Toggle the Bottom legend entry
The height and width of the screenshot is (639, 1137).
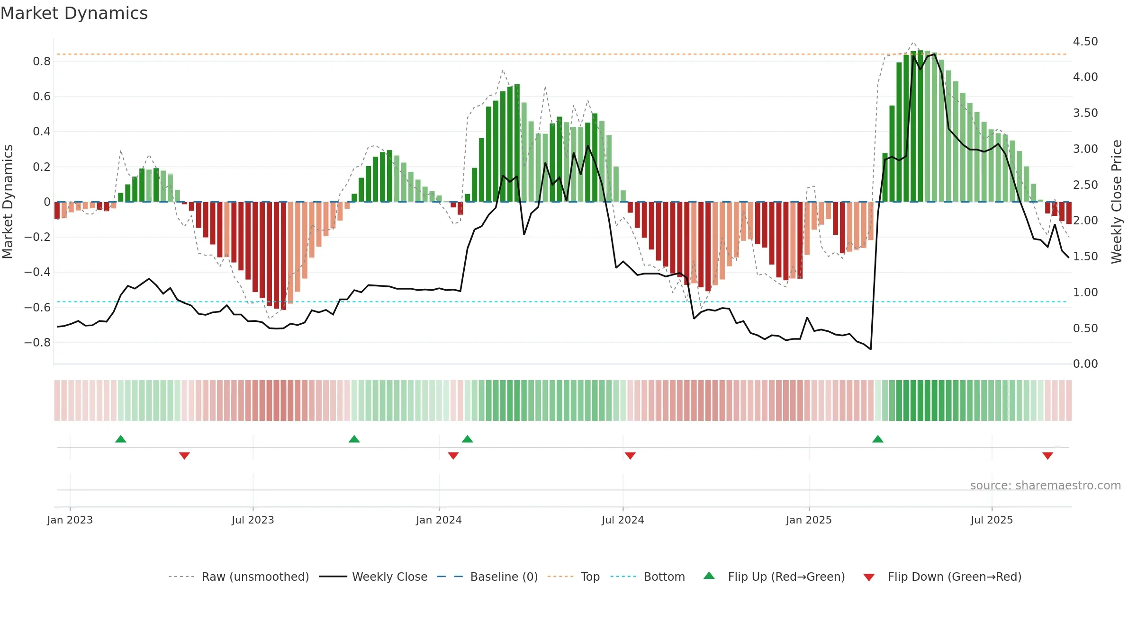648,577
